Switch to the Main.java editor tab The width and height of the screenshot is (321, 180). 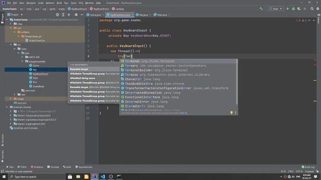pyautogui.click(x=162, y=14)
